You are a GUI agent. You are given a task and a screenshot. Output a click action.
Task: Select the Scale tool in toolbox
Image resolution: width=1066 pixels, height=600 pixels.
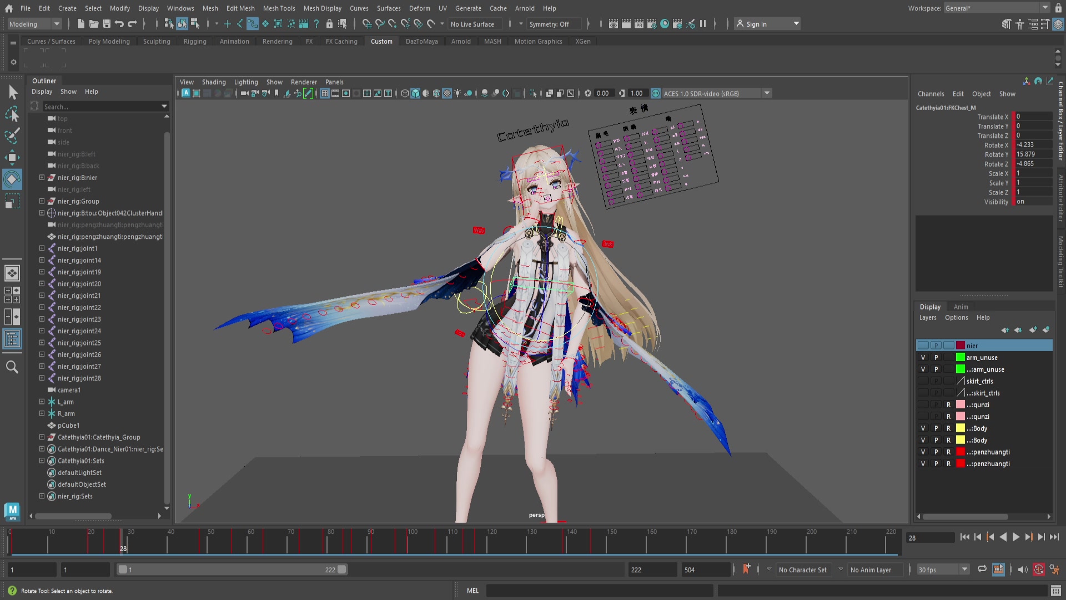pyautogui.click(x=12, y=201)
